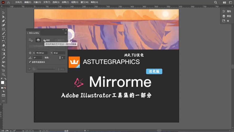Viewport: 234px width, 132px height.
Task: Open the artboard number dropdown
Action: coord(40,131)
